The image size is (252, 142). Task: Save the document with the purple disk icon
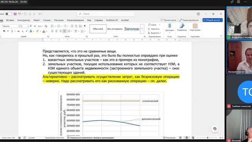[x=15, y=14]
